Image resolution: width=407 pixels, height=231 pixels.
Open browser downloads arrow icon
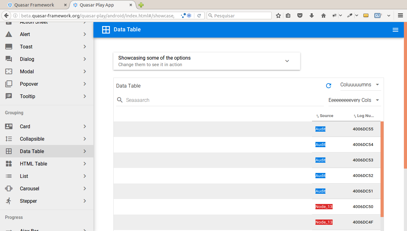312,16
